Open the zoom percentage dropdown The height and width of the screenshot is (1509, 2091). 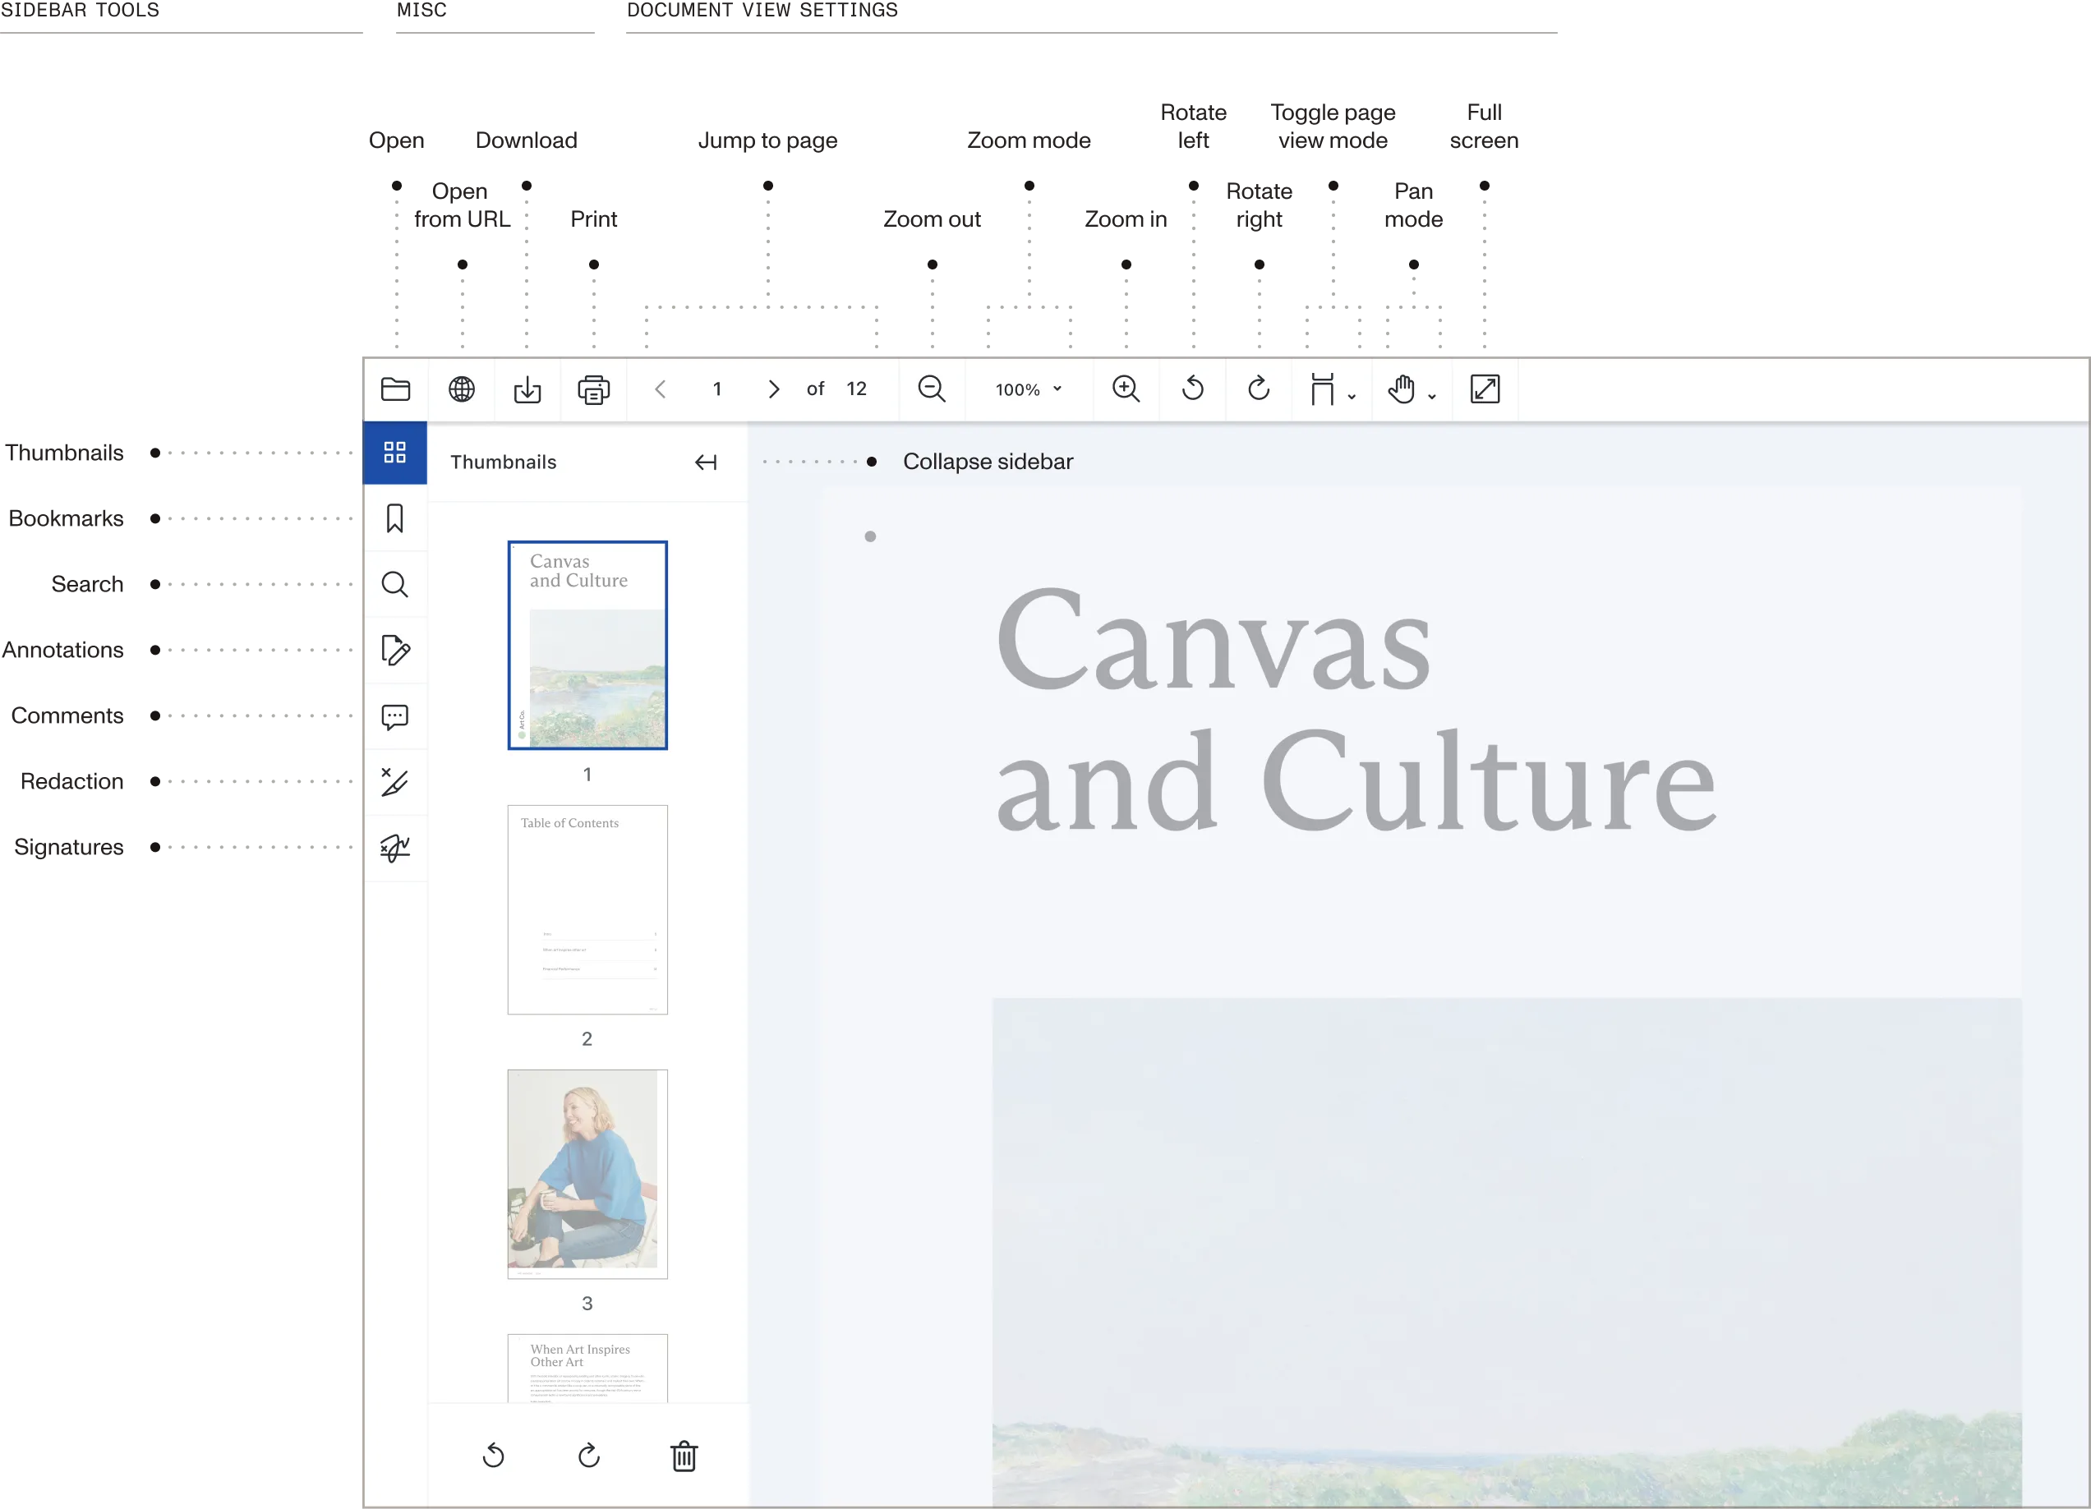[x=1026, y=389]
